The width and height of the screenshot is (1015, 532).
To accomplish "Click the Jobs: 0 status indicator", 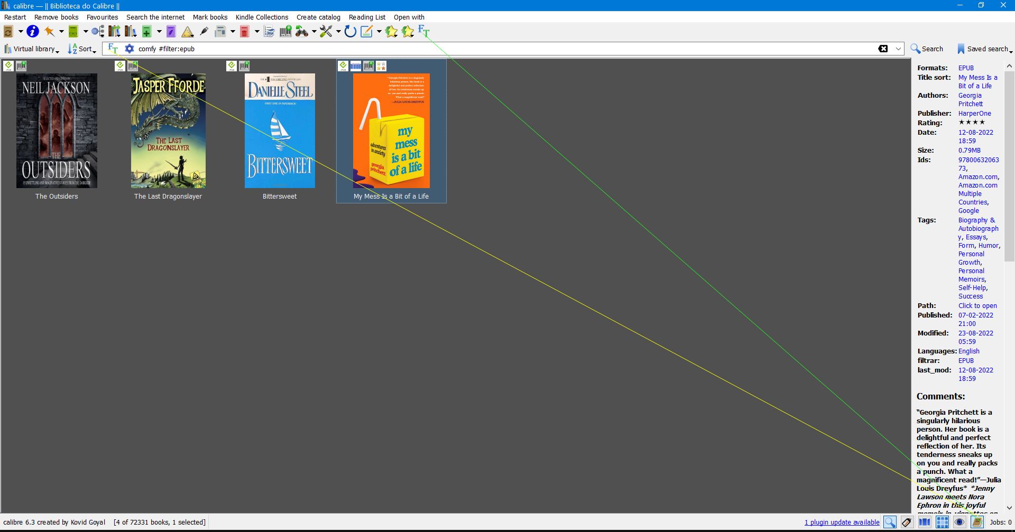I will [x=1000, y=522].
